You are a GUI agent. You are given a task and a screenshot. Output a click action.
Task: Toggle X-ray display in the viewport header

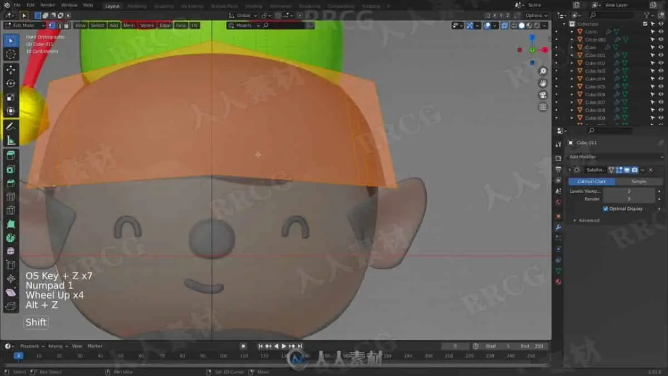coord(504,26)
